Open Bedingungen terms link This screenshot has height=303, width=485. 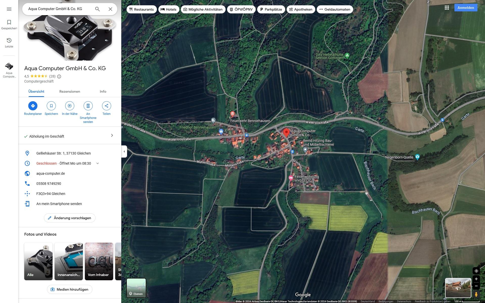click(x=386, y=301)
